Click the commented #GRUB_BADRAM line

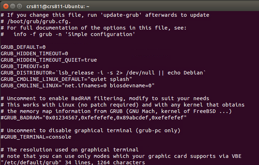(x=94, y=118)
